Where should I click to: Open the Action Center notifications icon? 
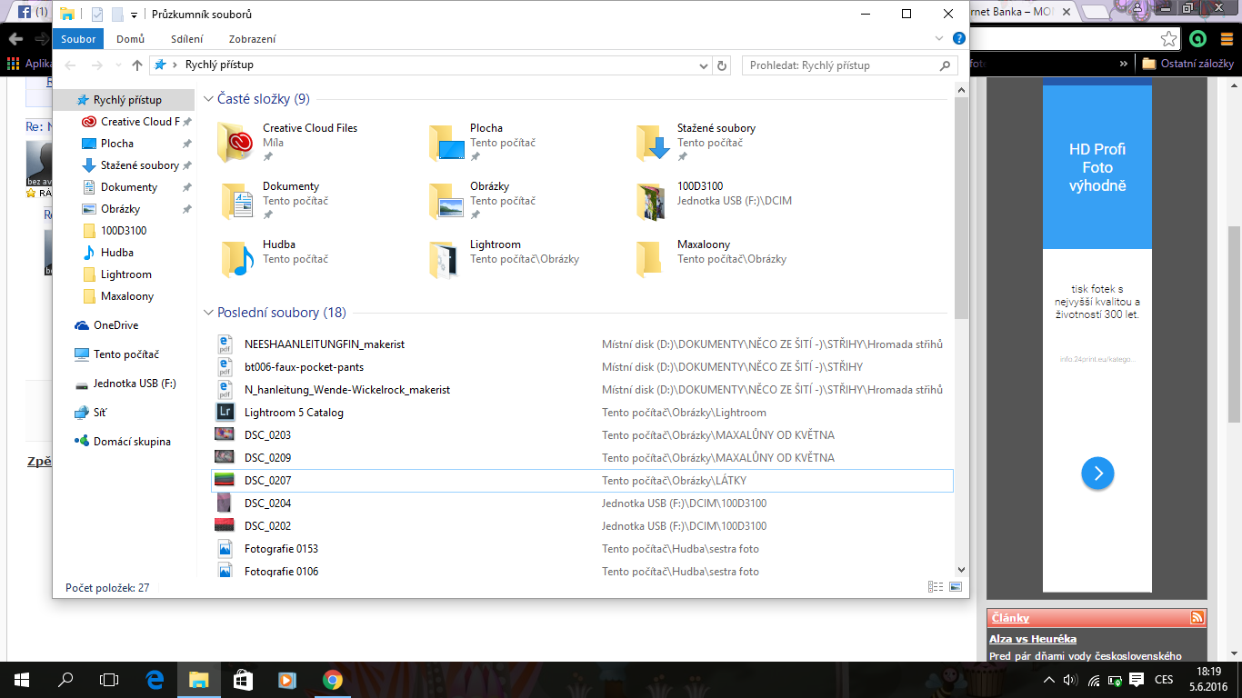point(1136,680)
